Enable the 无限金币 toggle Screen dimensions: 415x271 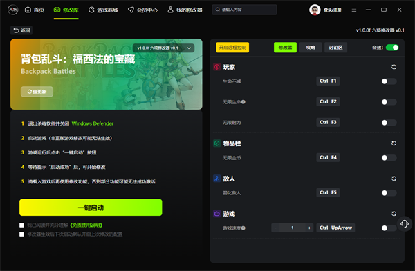[389, 158]
